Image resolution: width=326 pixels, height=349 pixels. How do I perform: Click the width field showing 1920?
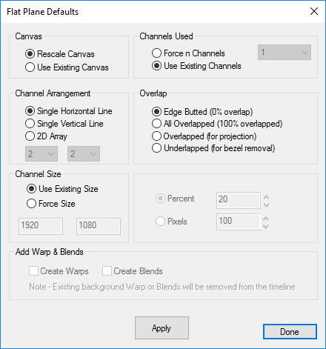pyautogui.click(x=41, y=226)
